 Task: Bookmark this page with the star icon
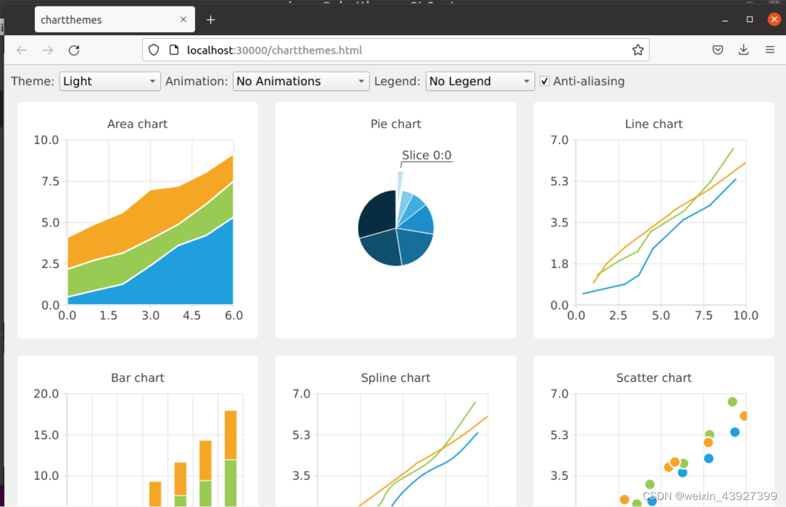pyautogui.click(x=638, y=50)
